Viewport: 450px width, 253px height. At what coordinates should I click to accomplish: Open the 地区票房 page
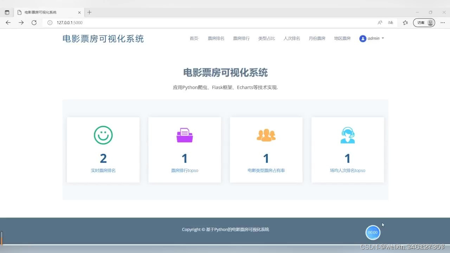[342, 39]
